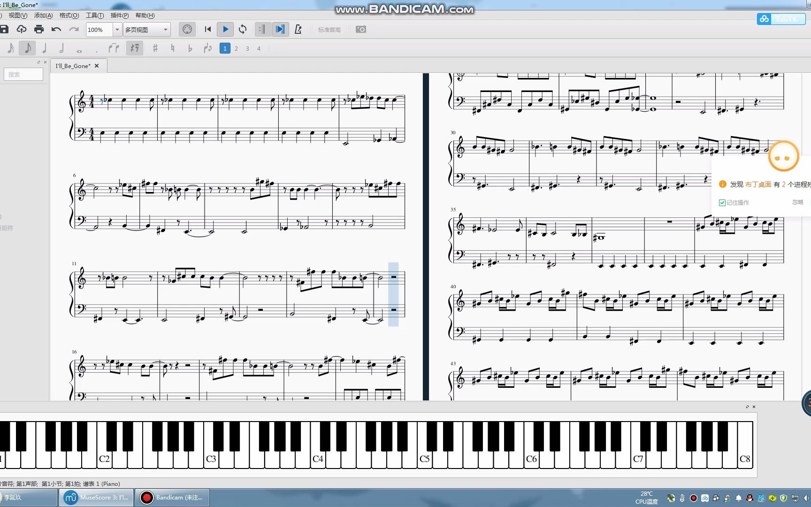811x507 pixels.
Task: Apply flat accidental
Action: coord(190,48)
